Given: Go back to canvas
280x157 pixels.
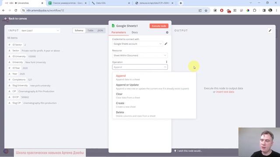Looking at the screenshot, I should click(x=16, y=18).
